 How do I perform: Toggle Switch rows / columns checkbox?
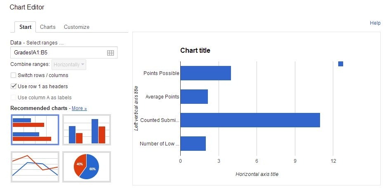point(14,75)
